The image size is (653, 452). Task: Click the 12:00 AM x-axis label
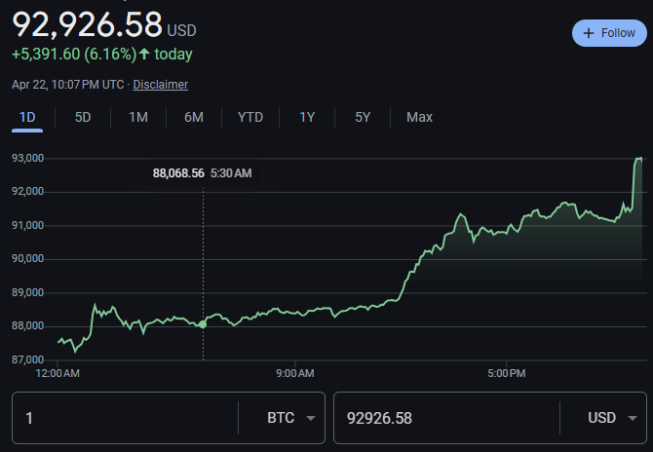point(58,373)
